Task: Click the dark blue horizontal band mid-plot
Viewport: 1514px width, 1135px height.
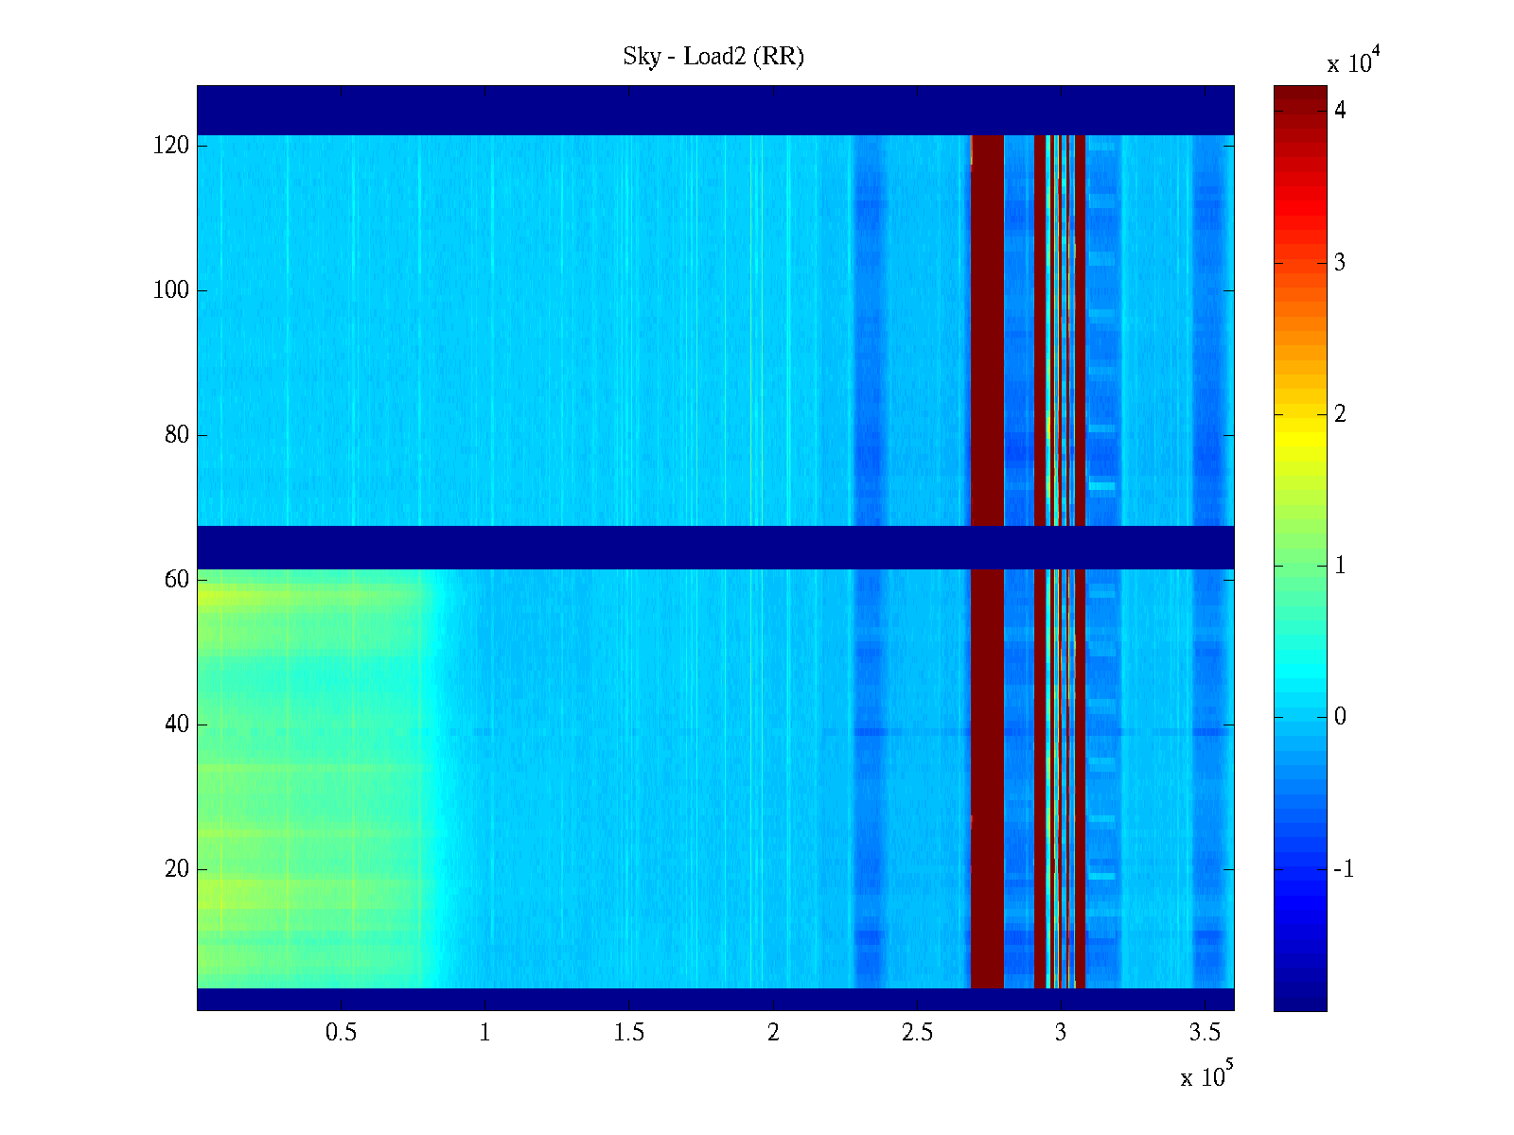Action: [714, 547]
